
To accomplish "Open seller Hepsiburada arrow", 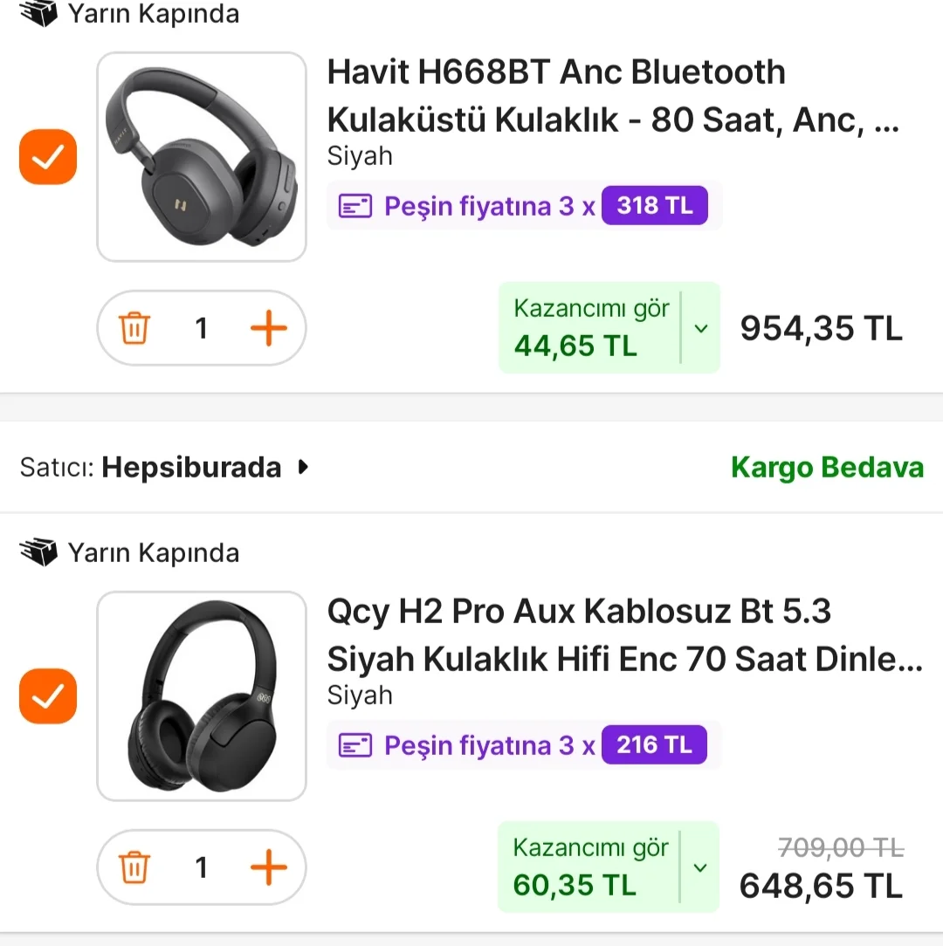I will click(303, 468).
